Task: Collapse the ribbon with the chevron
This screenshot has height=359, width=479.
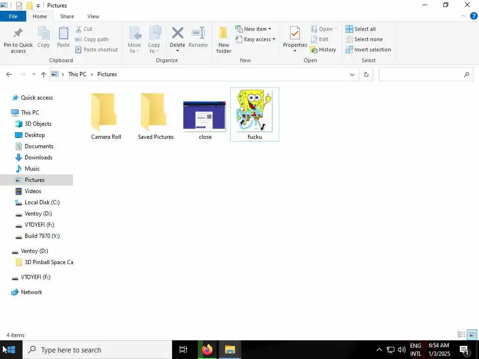Action: click(464, 16)
